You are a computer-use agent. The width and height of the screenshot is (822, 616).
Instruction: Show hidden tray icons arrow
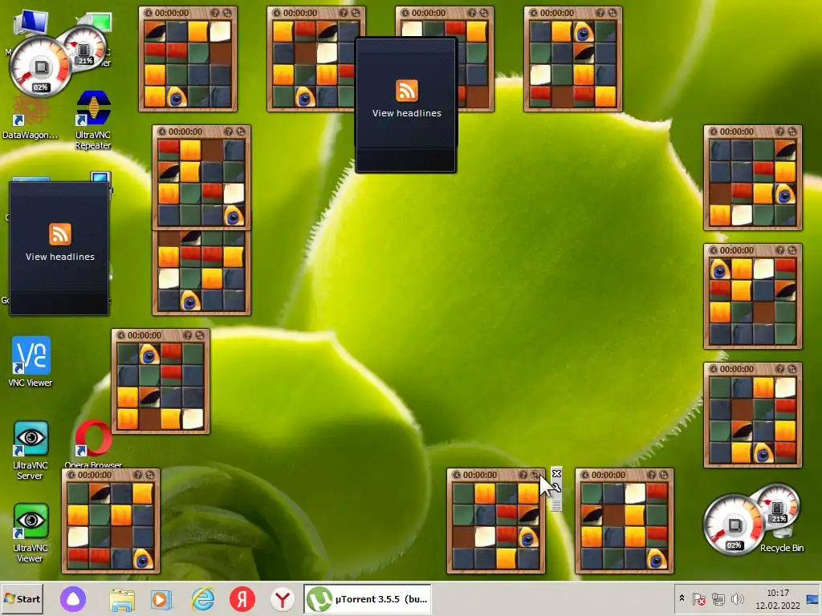(682, 598)
